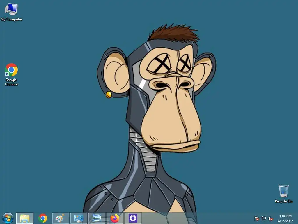Select the Google Chrome desktop shortcut
The width and height of the screenshot is (298, 224).
(x=11, y=75)
